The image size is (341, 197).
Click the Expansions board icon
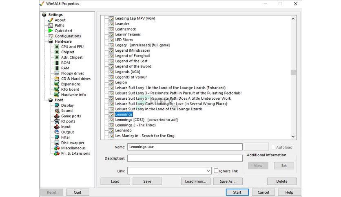57,84
